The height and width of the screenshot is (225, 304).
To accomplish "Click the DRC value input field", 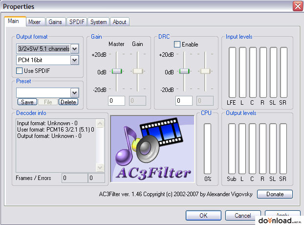I will click(x=184, y=101).
